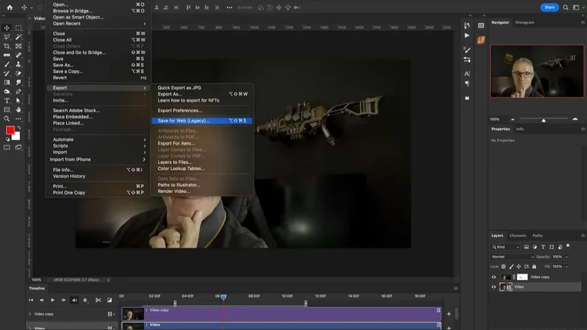Select the Path Selection tool
This screenshot has width=587, height=330.
point(18,101)
